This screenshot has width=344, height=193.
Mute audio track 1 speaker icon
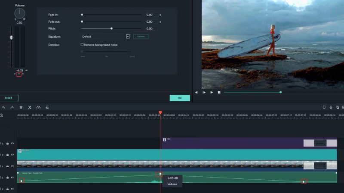click(x=12, y=177)
